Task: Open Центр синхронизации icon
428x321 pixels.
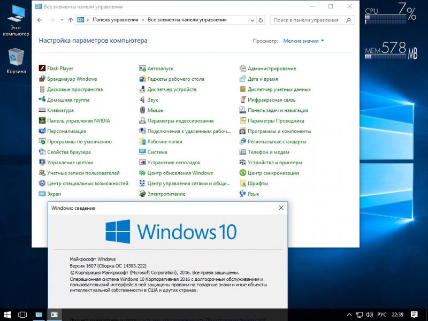Action: tap(243, 173)
